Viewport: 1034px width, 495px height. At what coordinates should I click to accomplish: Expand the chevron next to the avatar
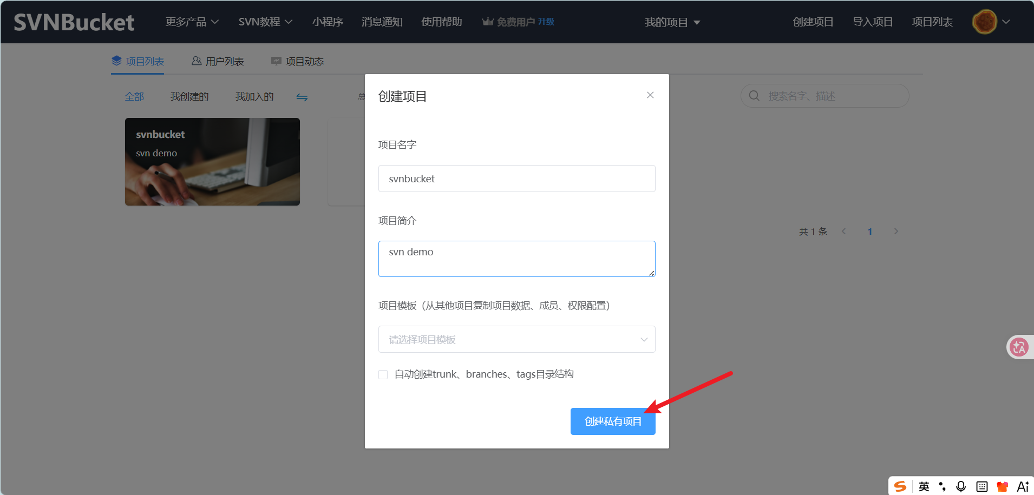point(1006,22)
